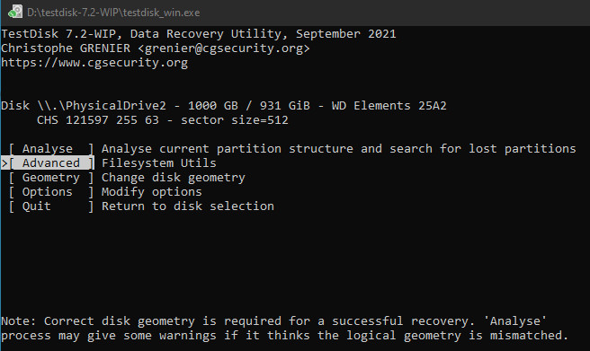Screen dimensions: 590x351
Task: Click the cgsecurity.org website URL
Action: [x=94, y=63]
